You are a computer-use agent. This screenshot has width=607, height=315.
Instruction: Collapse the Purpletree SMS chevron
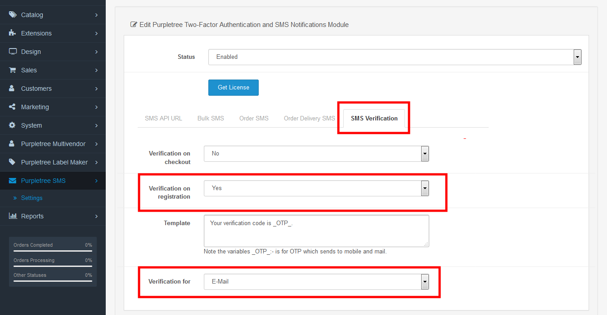[96, 181]
